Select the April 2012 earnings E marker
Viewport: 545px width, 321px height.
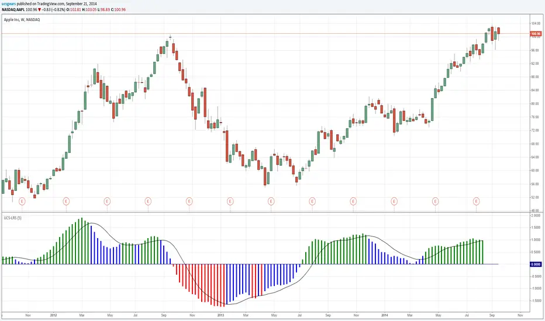(108, 201)
